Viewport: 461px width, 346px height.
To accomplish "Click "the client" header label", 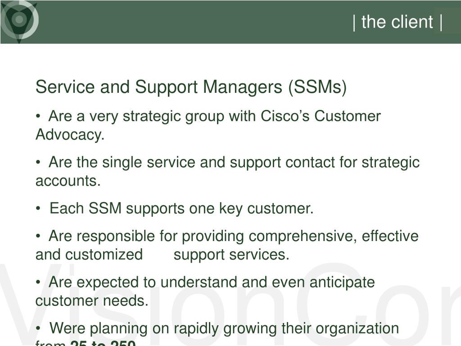I will coord(397,22).
